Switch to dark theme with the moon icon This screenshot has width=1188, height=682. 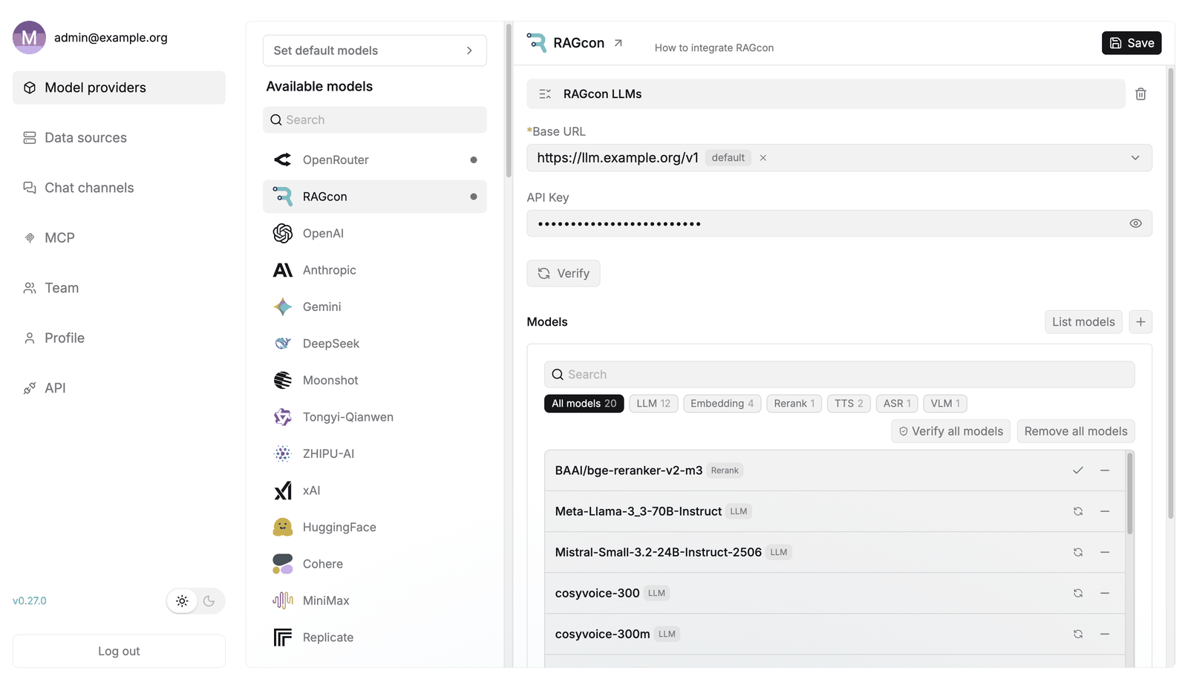209,601
